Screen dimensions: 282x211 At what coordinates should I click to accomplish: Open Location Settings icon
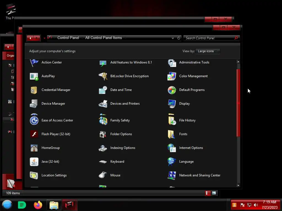click(x=34, y=175)
